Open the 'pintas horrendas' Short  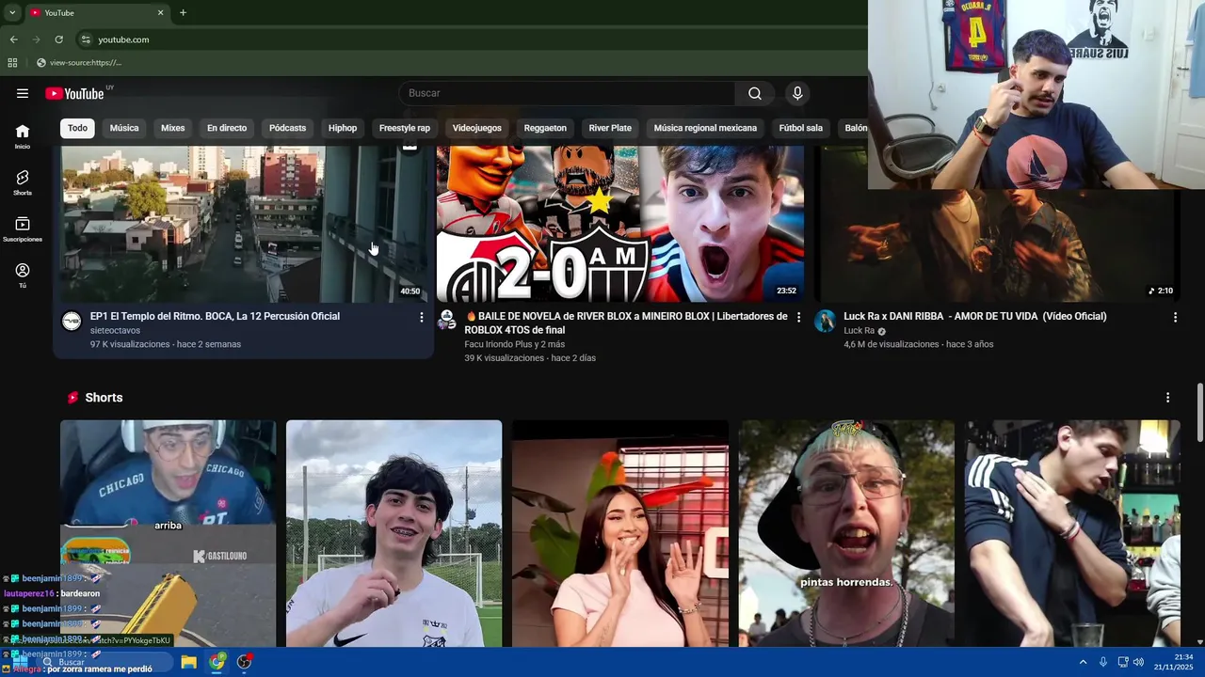846,533
